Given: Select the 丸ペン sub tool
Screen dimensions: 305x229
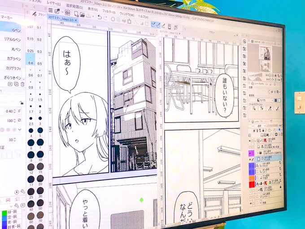Looking at the screenshot, I should click(11, 49).
